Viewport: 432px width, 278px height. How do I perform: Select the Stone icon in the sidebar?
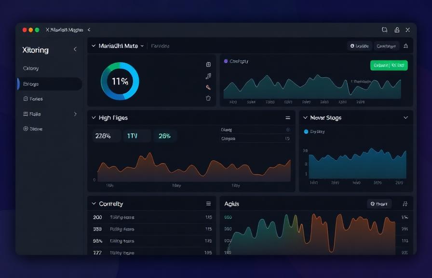[25, 129]
